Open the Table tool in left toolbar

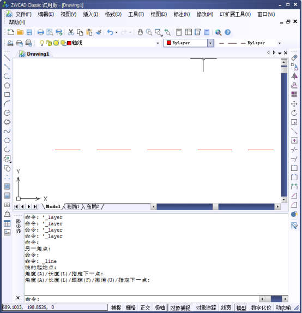(7, 223)
